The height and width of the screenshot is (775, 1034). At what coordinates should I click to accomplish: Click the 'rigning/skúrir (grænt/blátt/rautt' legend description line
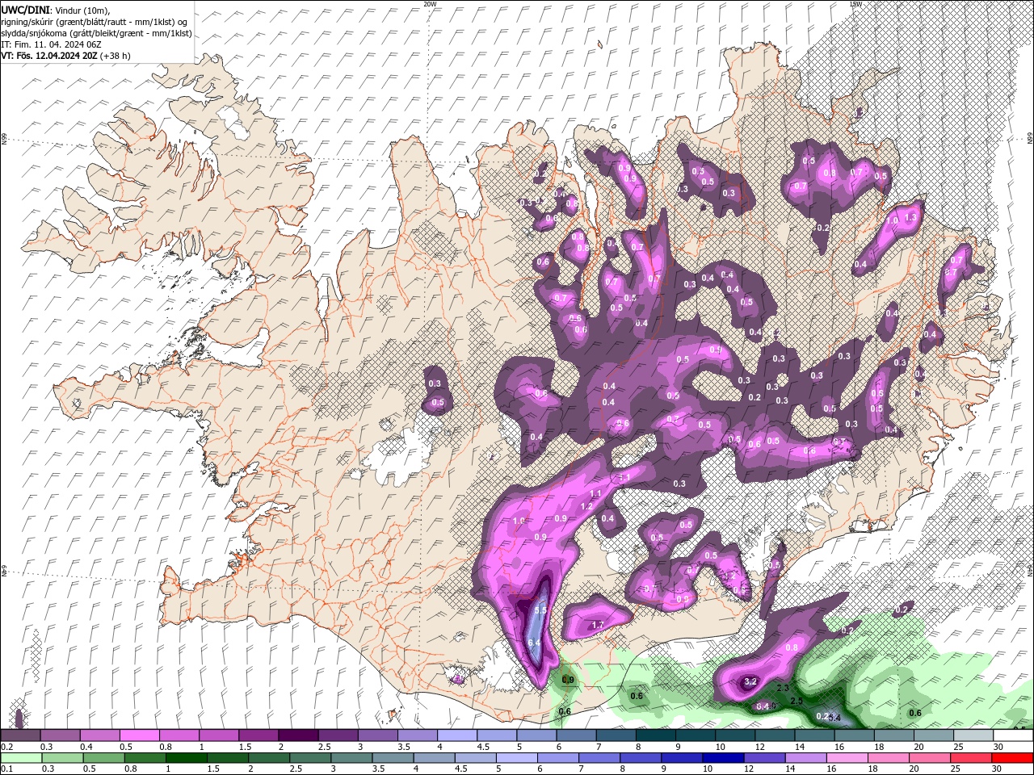click(x=95, y=21)
